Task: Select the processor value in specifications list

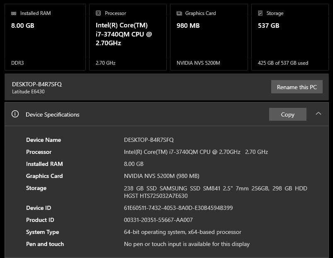Action: click(196, 152)
